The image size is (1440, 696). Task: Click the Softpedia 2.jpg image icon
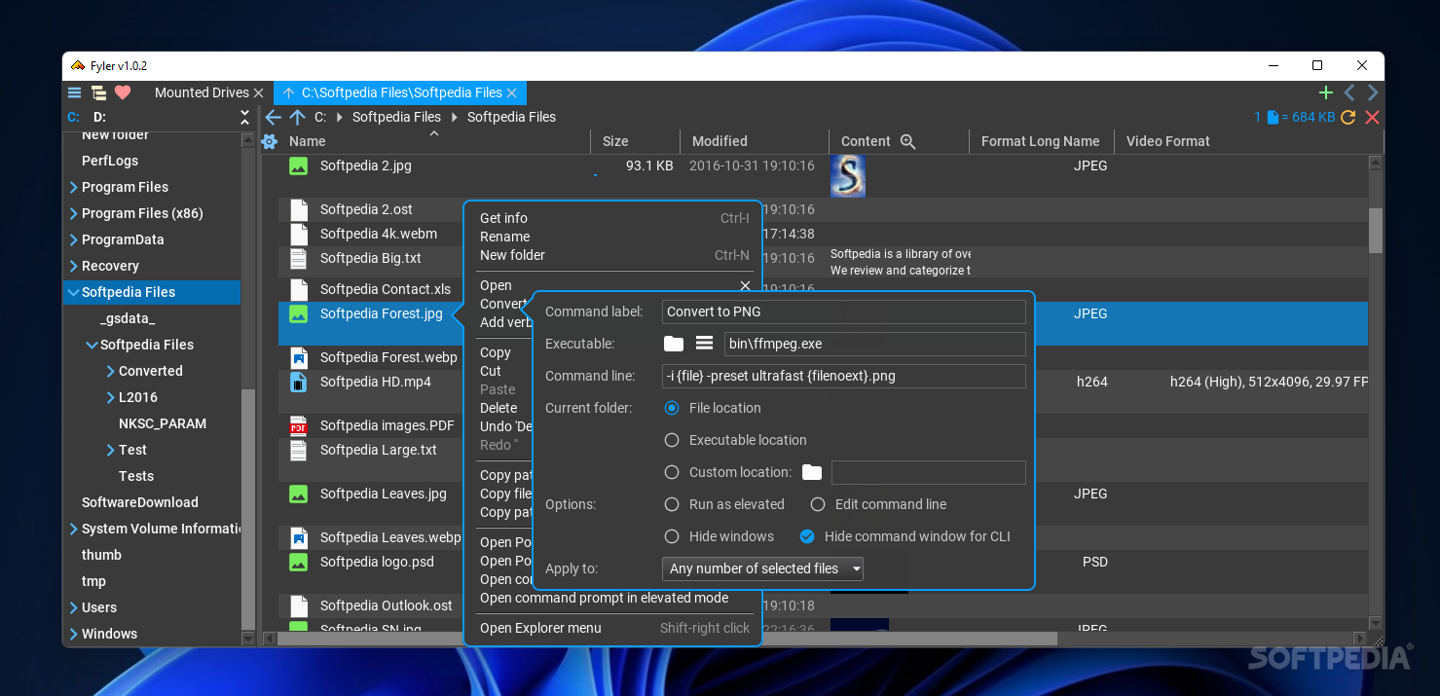pyautogui.click(x=299, y=165)
